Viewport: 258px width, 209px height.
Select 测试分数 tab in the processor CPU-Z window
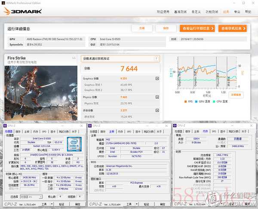click(64, 132)
